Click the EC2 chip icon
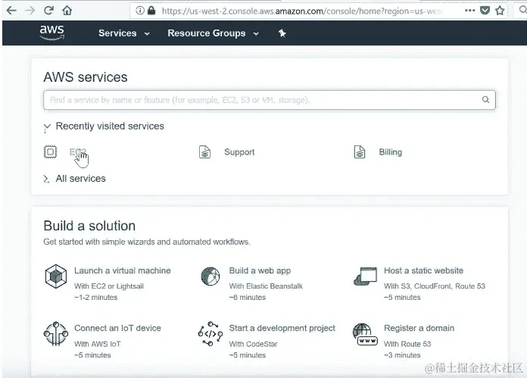 point(51,152)
